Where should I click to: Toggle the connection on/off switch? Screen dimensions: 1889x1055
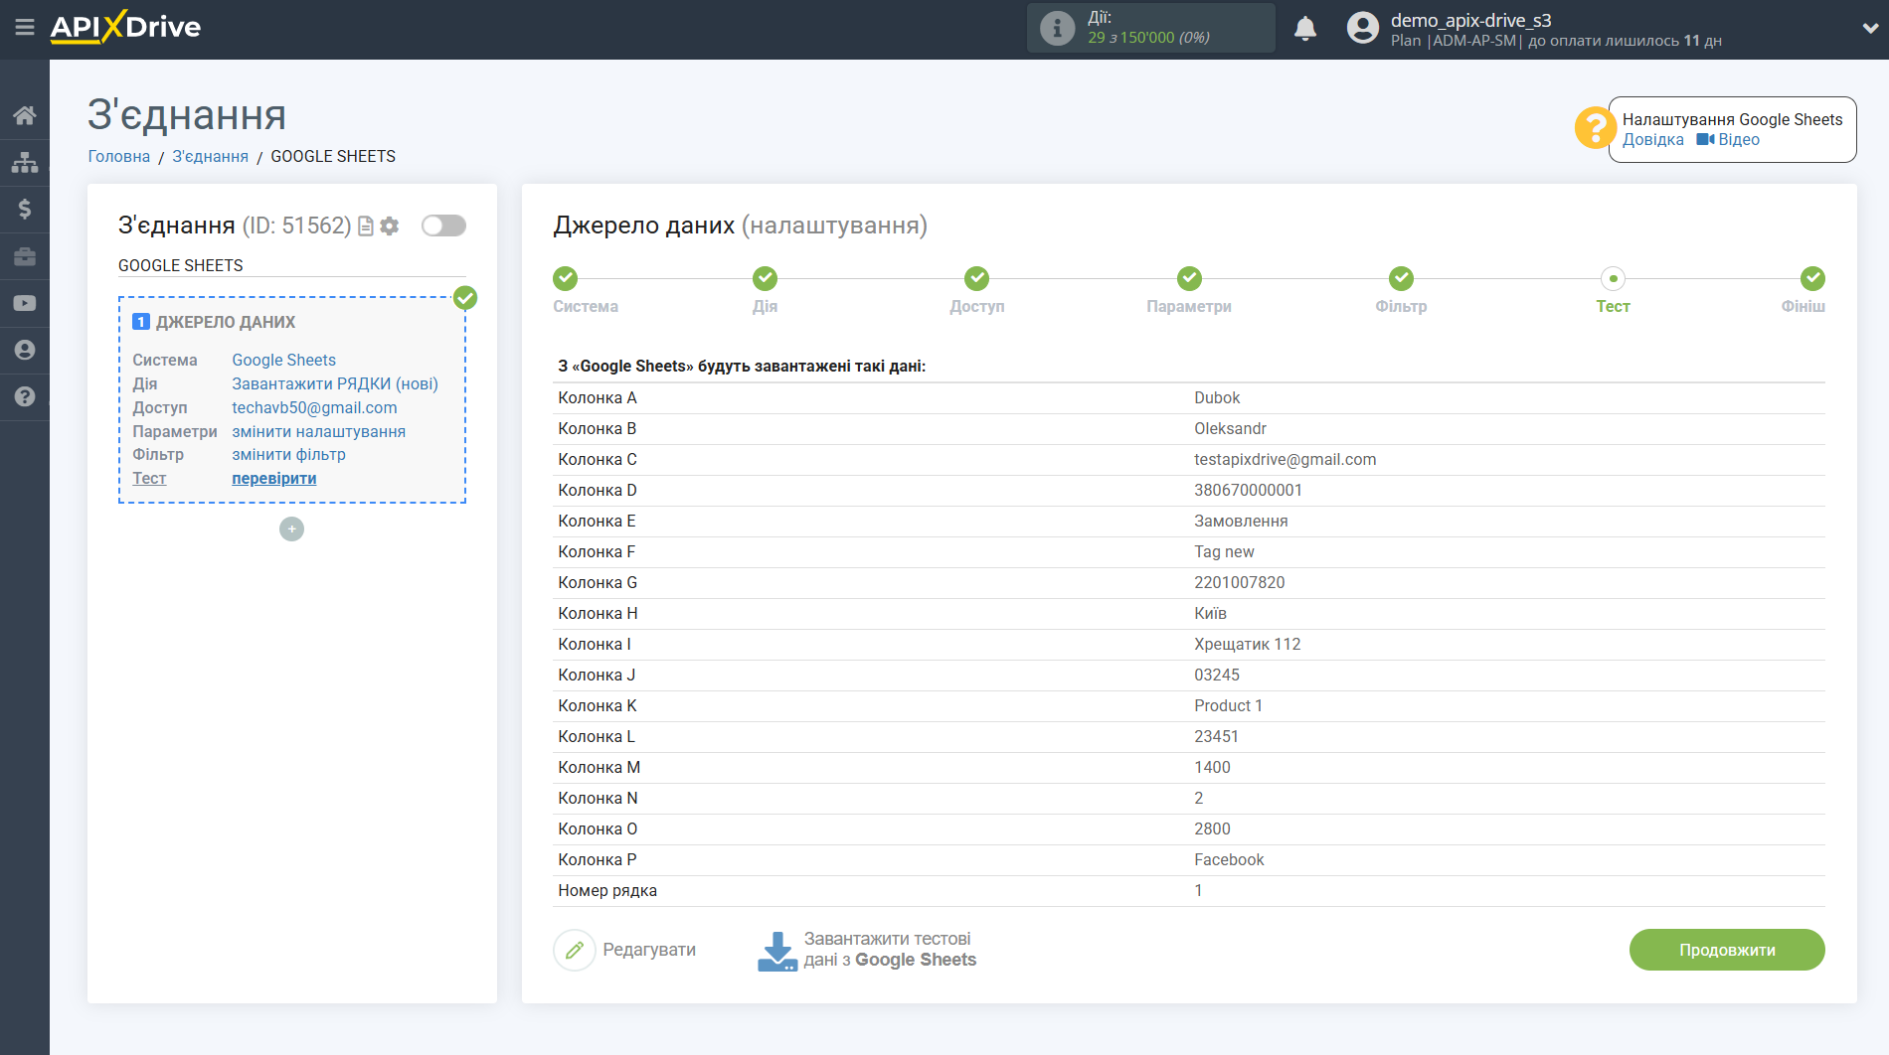pos(443,226)
